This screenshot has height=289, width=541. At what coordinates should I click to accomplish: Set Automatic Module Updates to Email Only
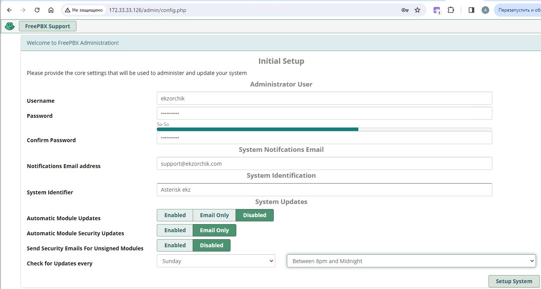[x=214, y=215]
